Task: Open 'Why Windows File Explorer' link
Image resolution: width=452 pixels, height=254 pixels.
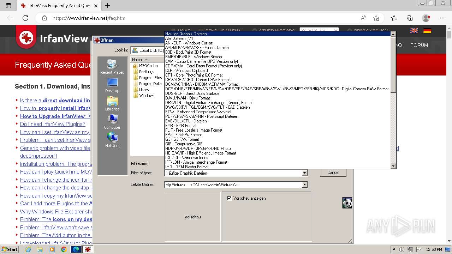Action: (56, 212)
